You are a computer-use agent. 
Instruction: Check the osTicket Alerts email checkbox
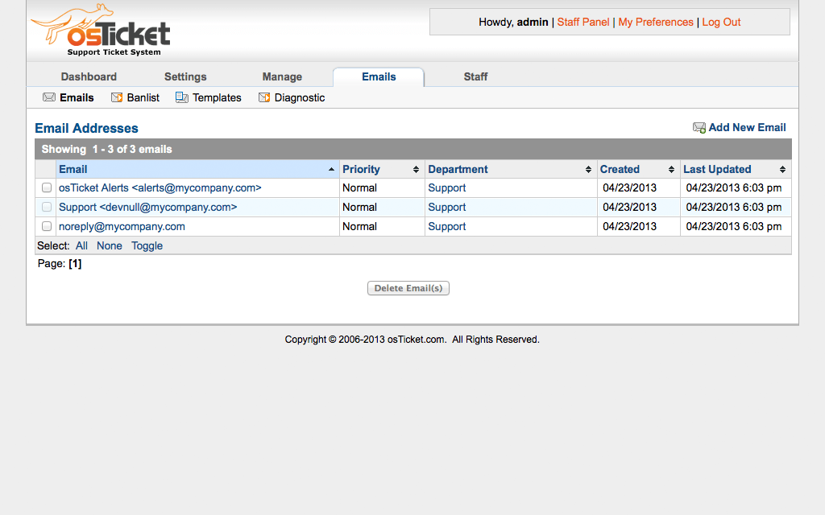47,187
